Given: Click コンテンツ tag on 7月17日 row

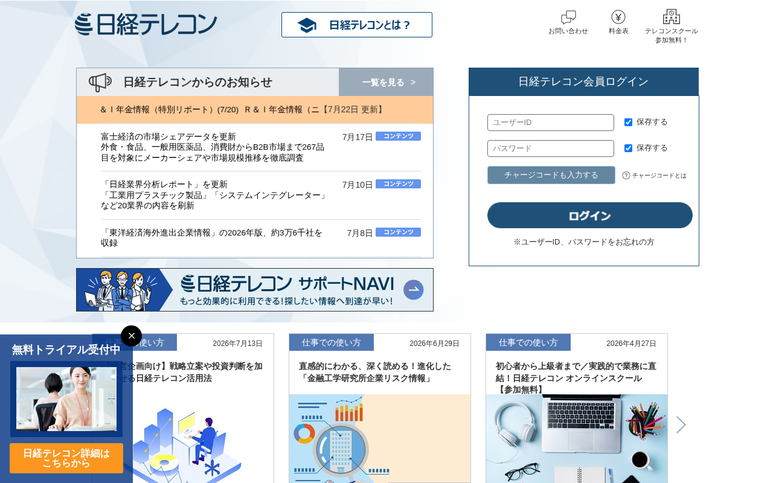Looking at the screenshot, I should pos(398,136).
